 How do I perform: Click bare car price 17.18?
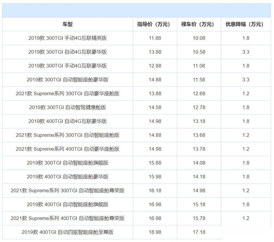tap(199, 232)
